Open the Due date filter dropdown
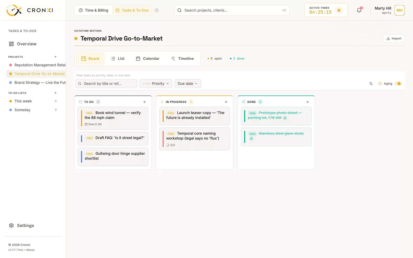Viewport: 413px width, 258px height. (188, 84)
